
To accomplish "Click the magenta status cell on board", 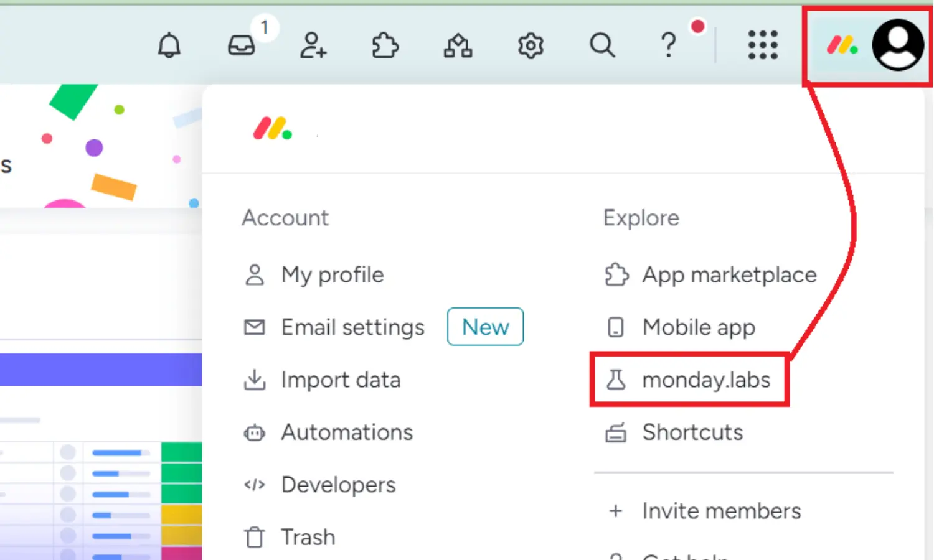I will click(x=182, y=553).
